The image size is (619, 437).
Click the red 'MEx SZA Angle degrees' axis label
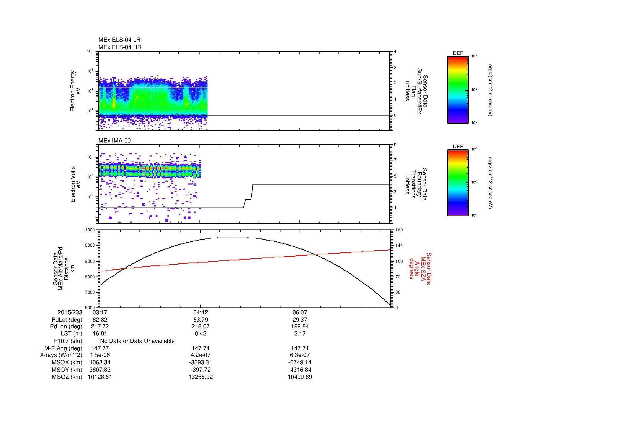[x=420, y=268]
